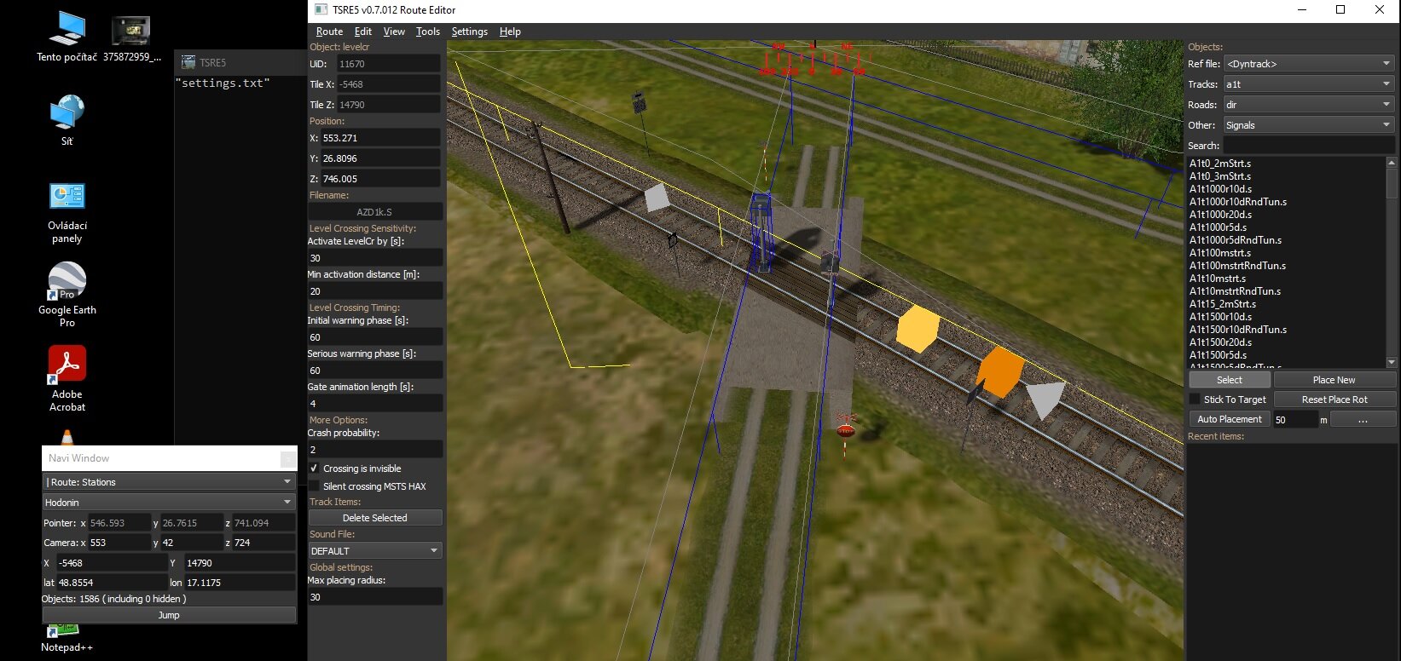1401x661 pixels.
Task: Click the Delete Selected button
Action: coord(375,518)
